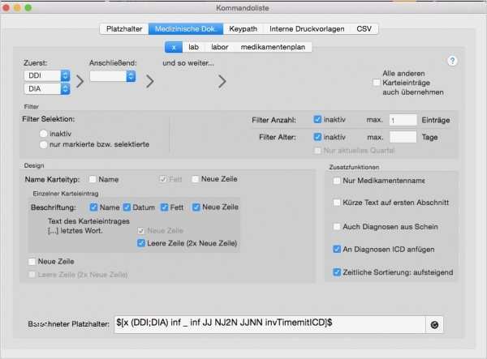Toggle Datum checkbox in Beschriftung row
487x359 pixels.
127,207
